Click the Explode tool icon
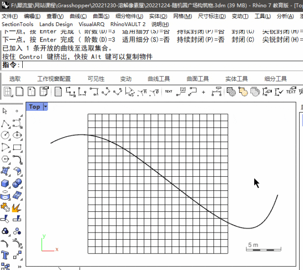The image size is (303, 270). 17,207
